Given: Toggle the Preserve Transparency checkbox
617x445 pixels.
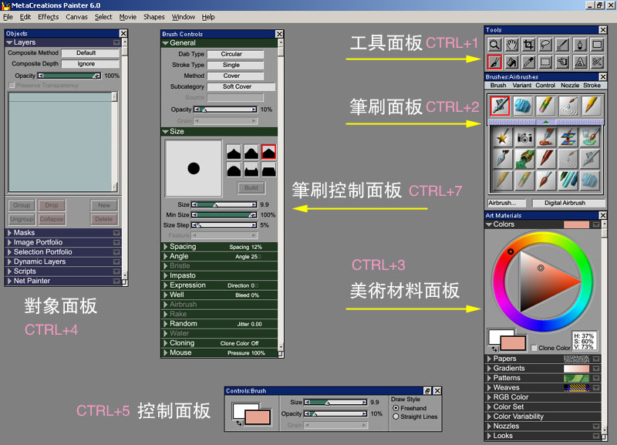Looking at the screenshot, I should click(12, 85).
